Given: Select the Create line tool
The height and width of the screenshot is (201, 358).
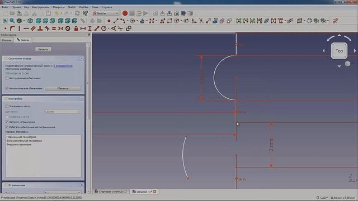Looking at the screenshot, I should (116, 21).
